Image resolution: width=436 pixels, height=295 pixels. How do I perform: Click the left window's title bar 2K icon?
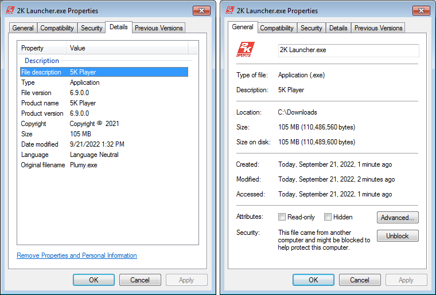[x=10, y=10]
